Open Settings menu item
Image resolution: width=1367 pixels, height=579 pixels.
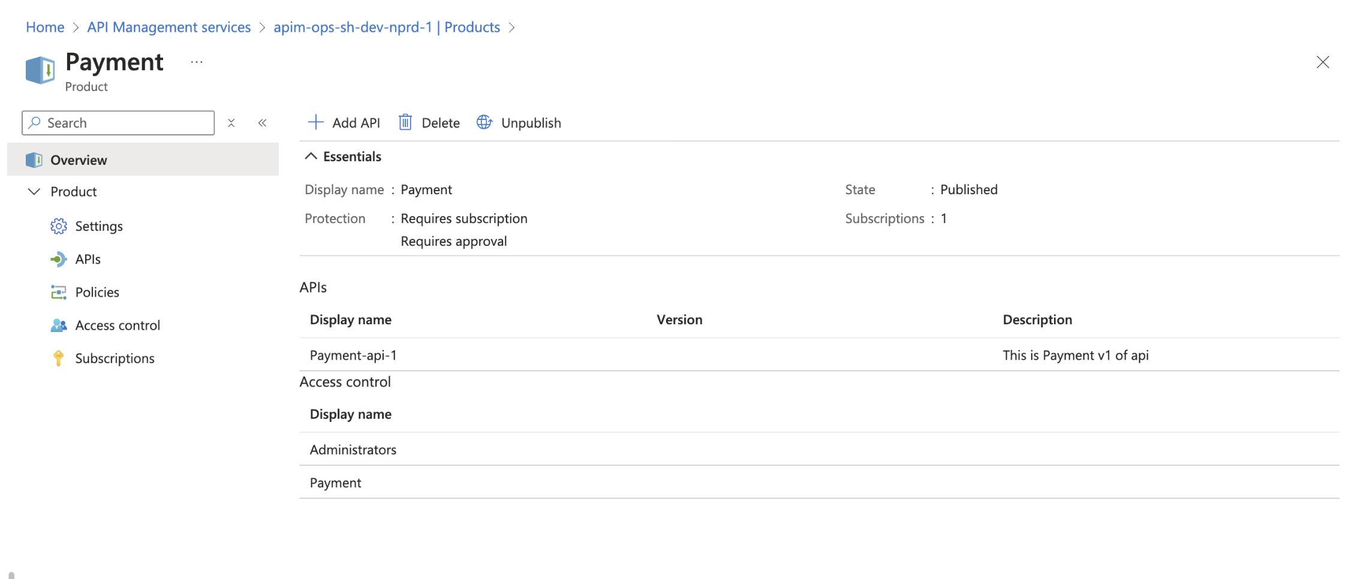pos(99,226)
